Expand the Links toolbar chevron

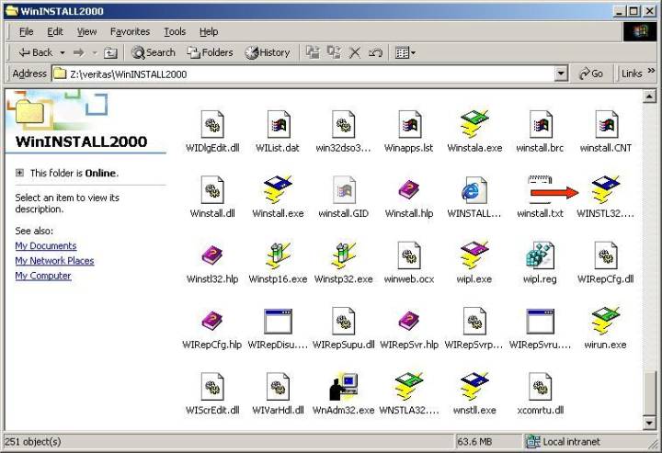coord(651,71)
